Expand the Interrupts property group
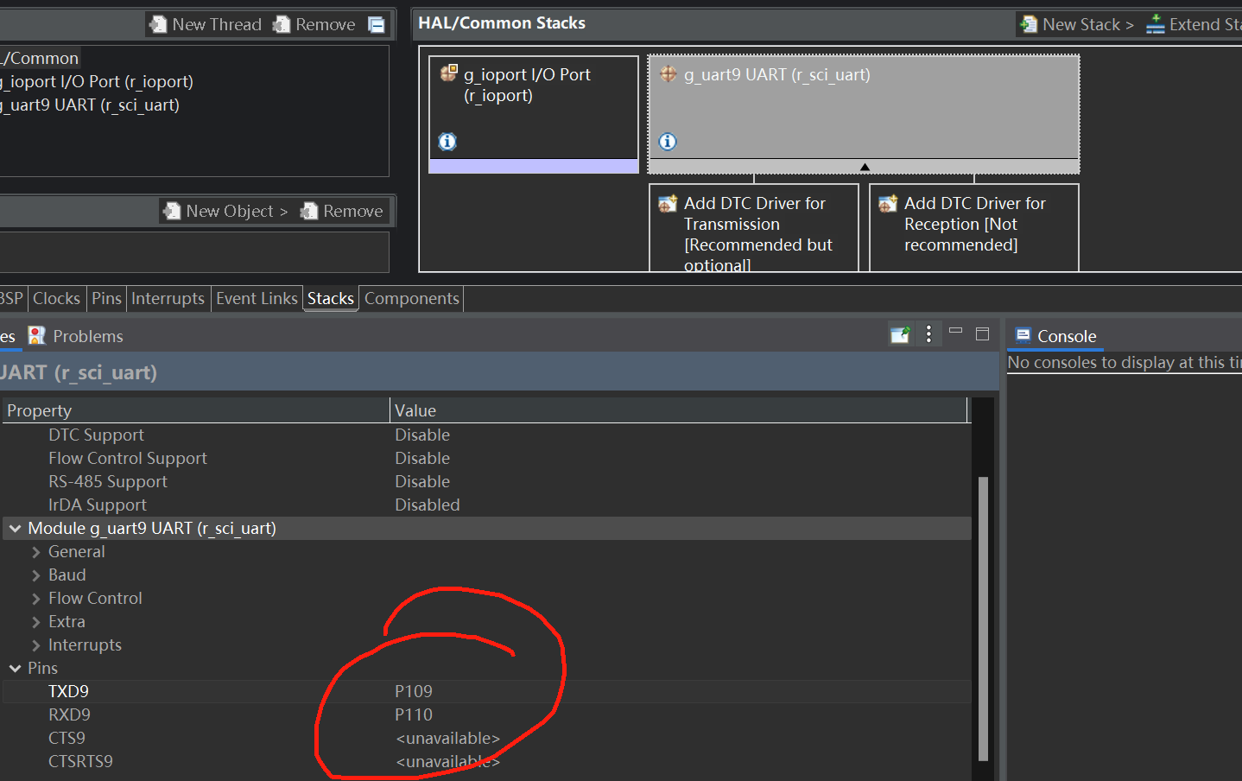Screen dimensions: 1242x781 pyautogui.click(x=36, y=645)
